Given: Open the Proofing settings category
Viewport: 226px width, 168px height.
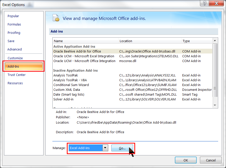Looking at the screenshot, I should (x=14, y=33).
